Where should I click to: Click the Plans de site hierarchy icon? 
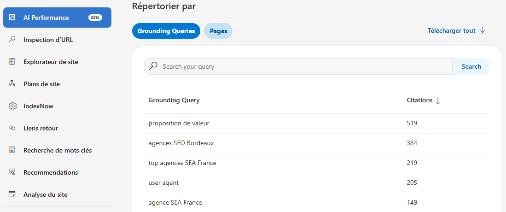[x=12, y=84]
